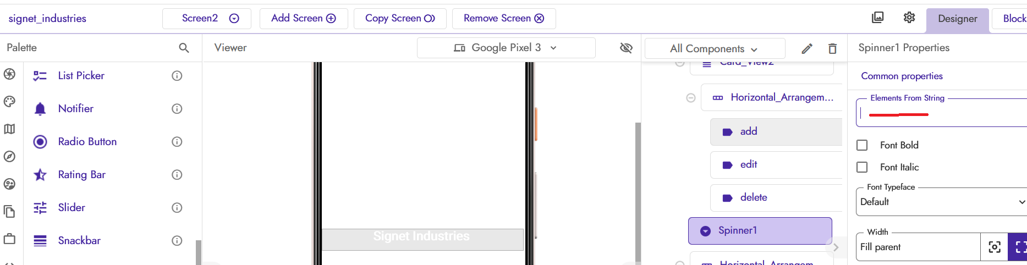Toggle hidden components visibility eye icon
The height and width of the screenshot is (265, 1027).
coord(626,48)
